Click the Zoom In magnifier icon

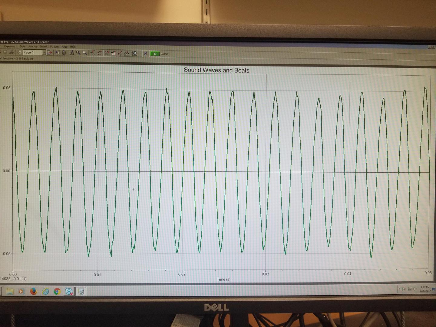click(78, 53)
